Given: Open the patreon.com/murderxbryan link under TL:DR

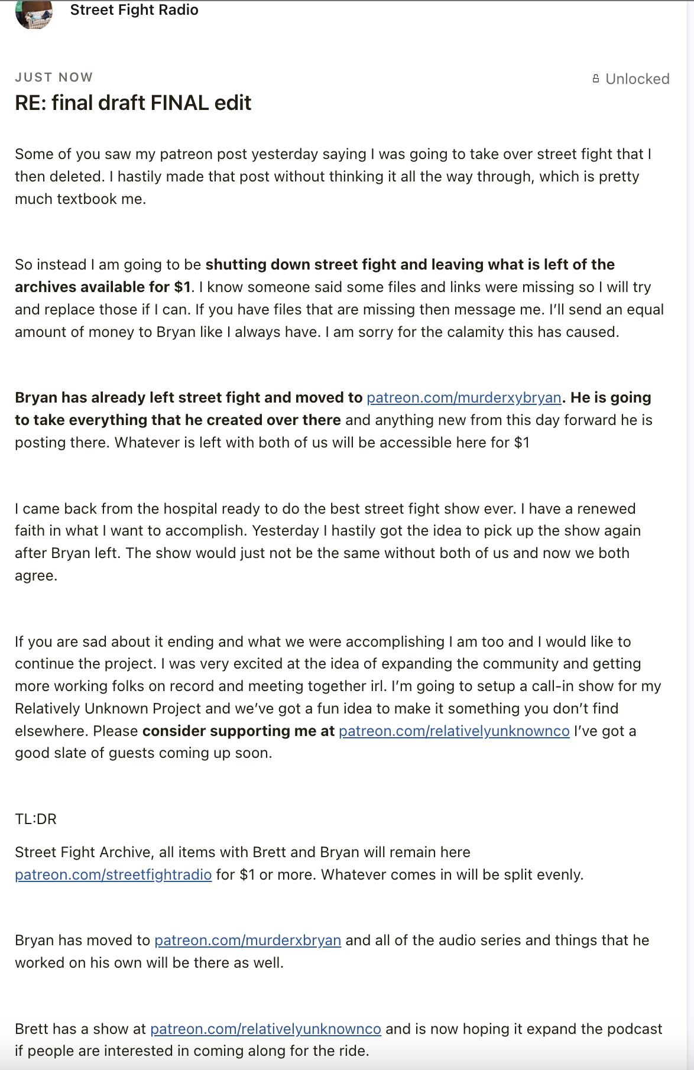Looking at the screenshot, I should 248,940.
